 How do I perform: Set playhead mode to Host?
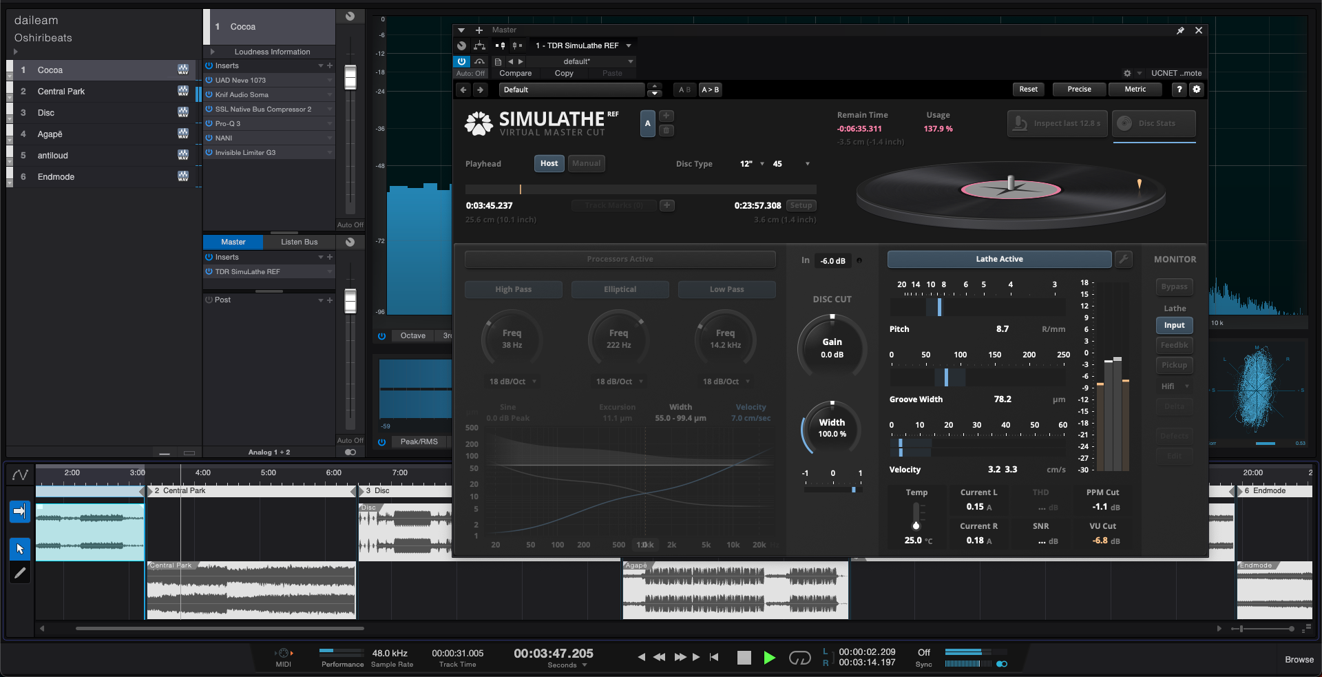point(549,163)
